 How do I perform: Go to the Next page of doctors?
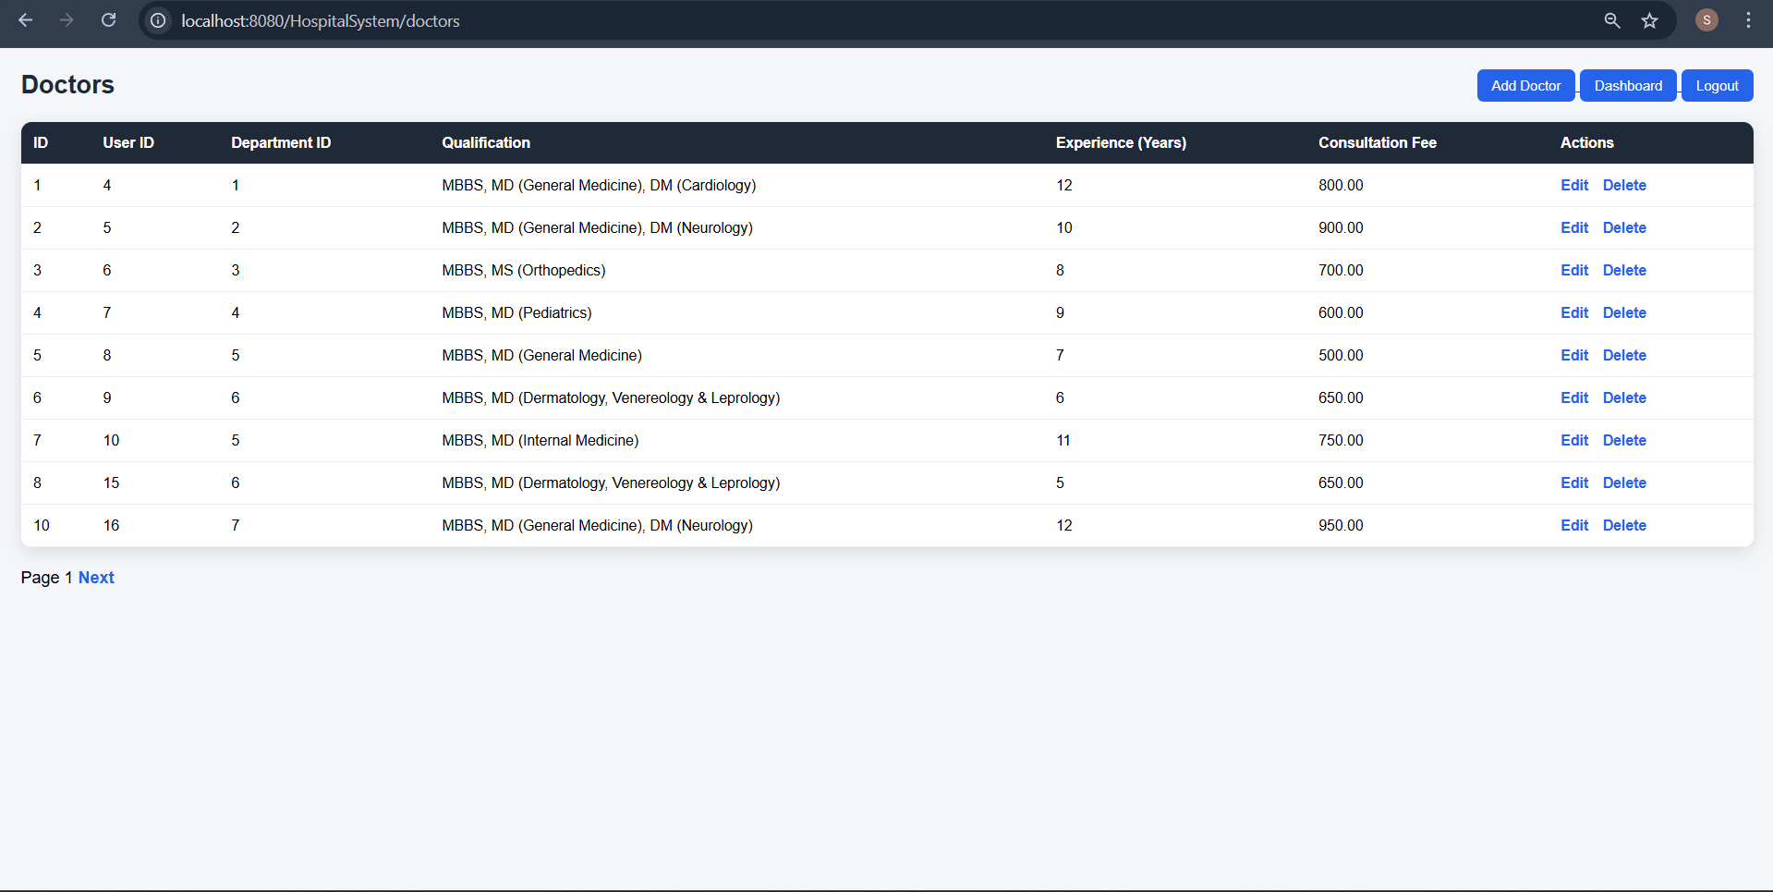[x=96, y=578]
